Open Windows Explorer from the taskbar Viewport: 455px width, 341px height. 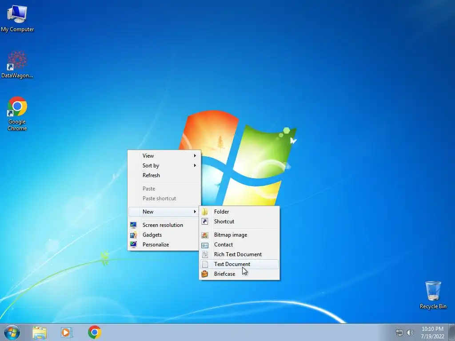(40, 333)
